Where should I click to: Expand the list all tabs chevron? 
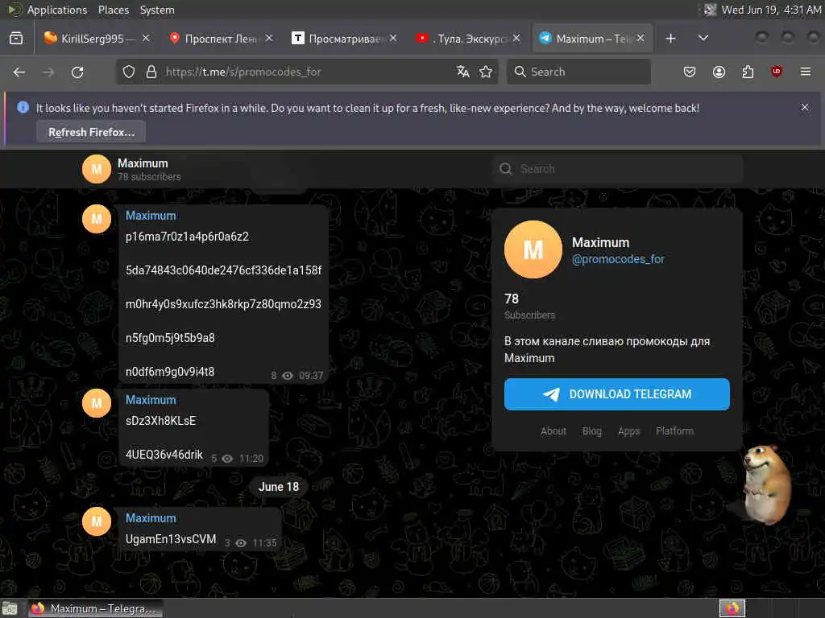coord(703,39)
